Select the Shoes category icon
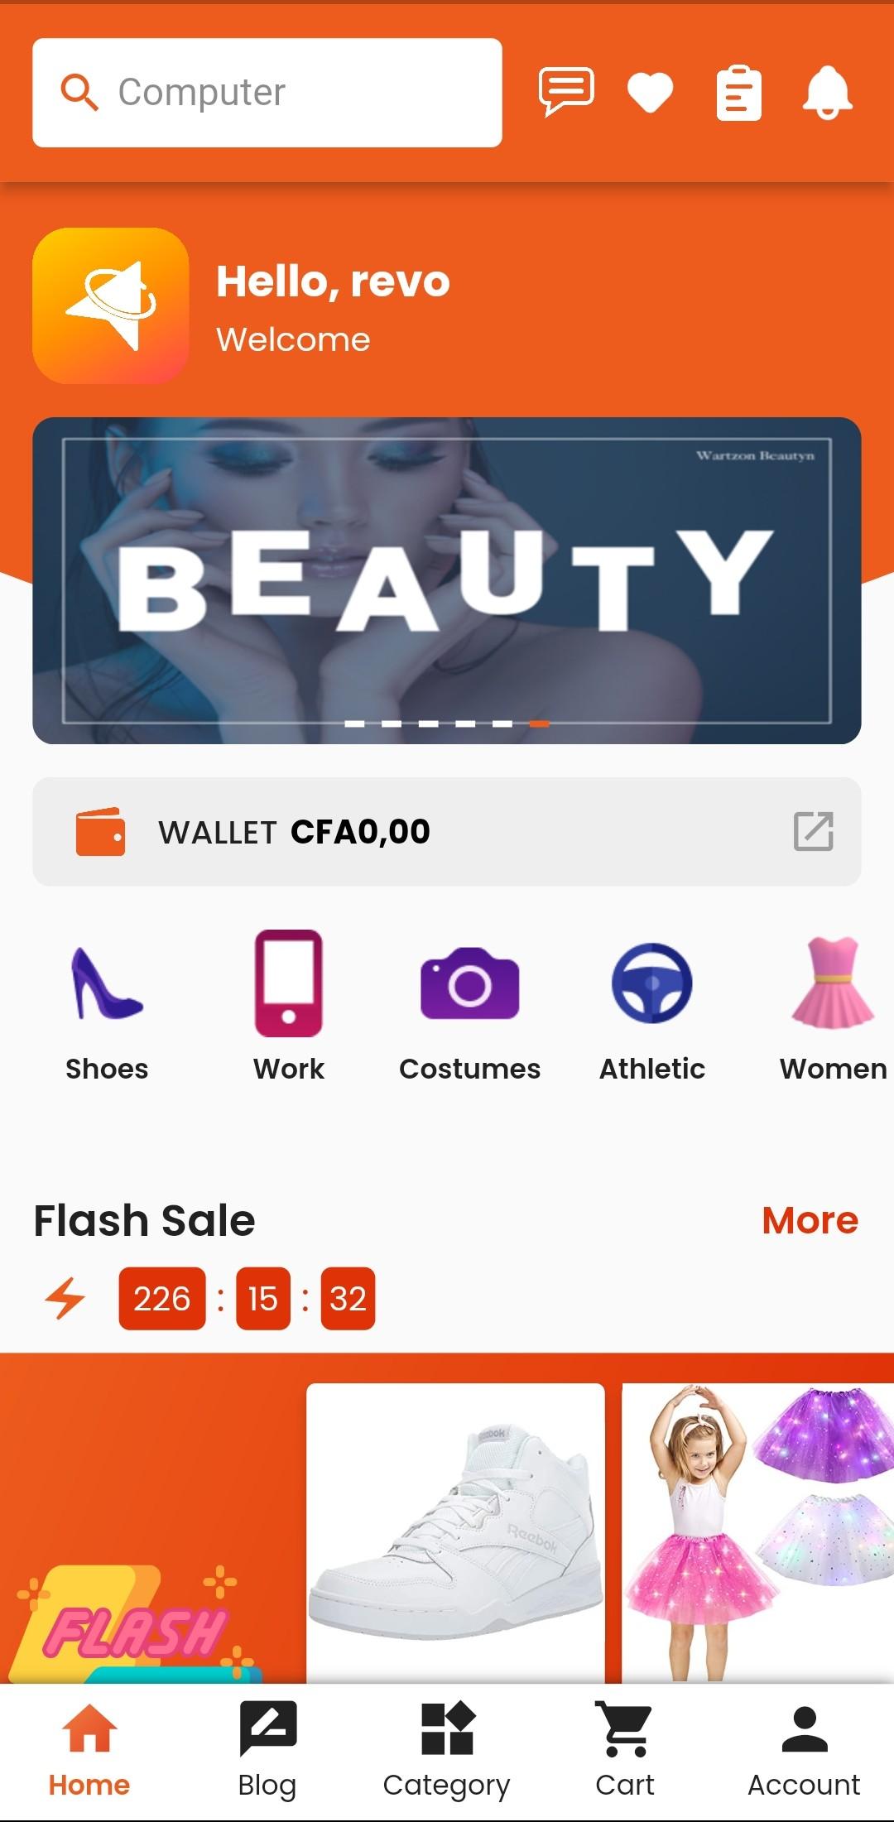The width and height of the screenshot is (894, 1822). pyautogui.click(x=107, y=983)
